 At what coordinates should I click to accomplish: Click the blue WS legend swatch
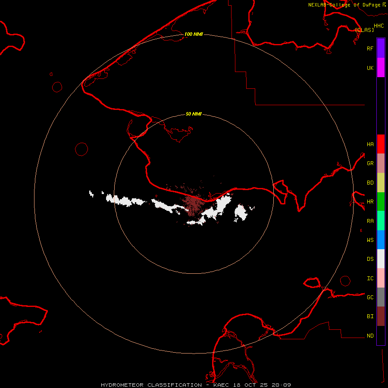[381, 240]
